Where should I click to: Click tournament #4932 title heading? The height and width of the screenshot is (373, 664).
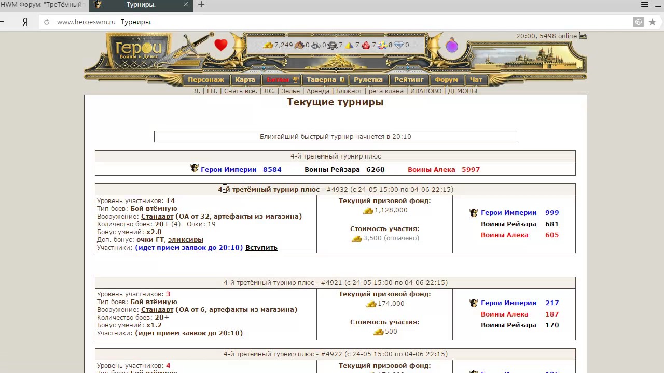336,190
